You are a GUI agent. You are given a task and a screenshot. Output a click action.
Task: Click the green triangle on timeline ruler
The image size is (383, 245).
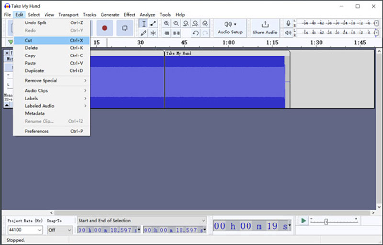click(11, 42)
